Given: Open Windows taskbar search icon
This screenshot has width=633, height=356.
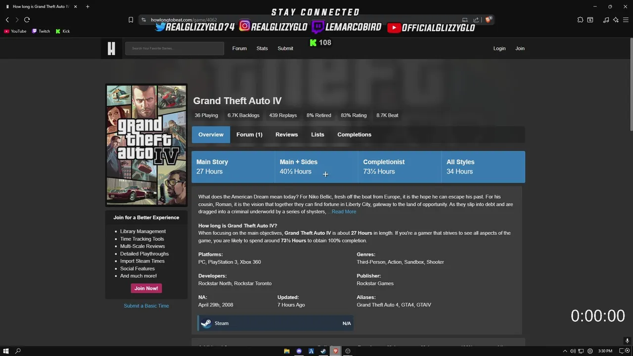Looking at the screenshot, I should (18, 351).
